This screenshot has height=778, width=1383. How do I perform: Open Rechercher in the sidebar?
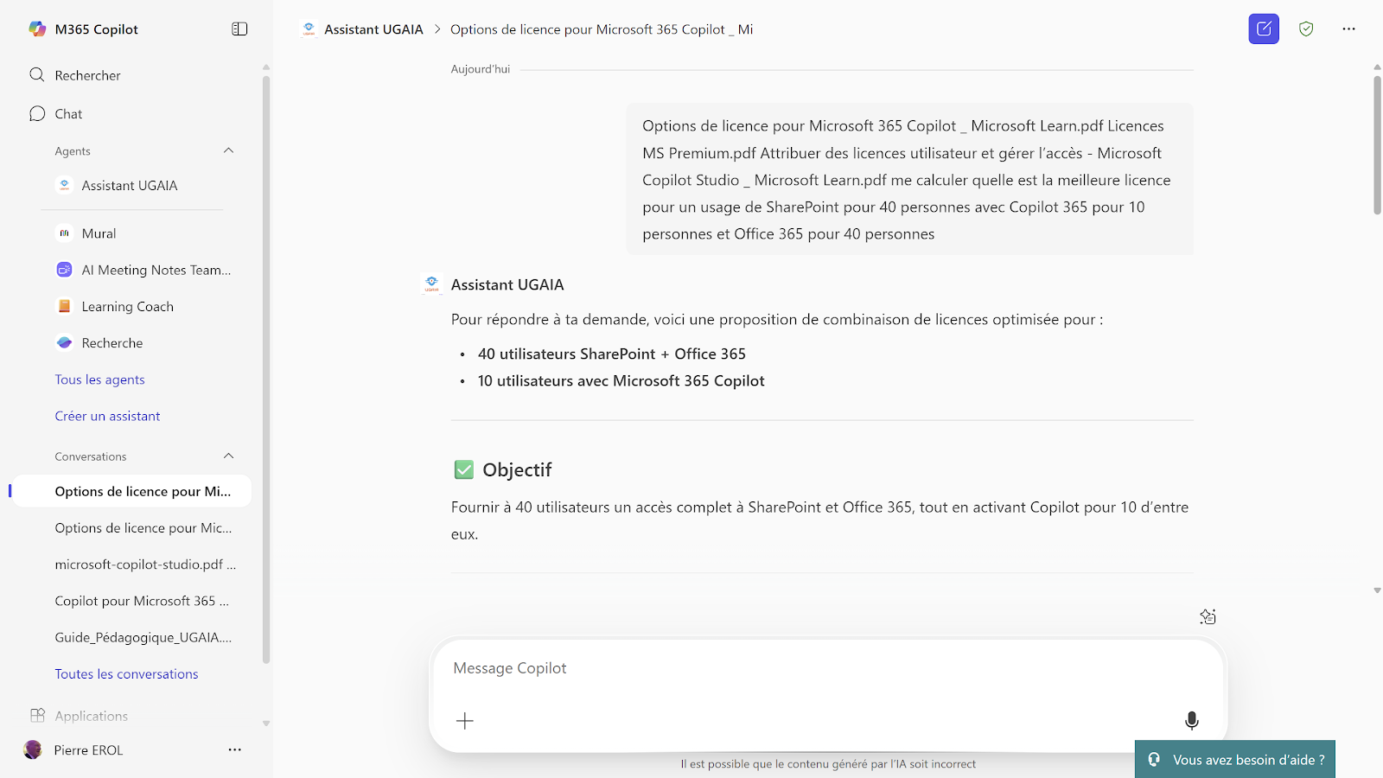87,75
